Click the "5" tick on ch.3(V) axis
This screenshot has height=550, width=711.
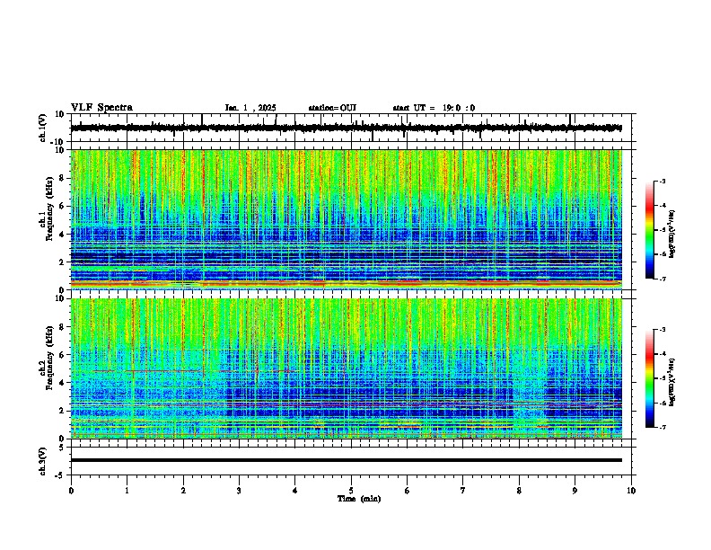62,448
